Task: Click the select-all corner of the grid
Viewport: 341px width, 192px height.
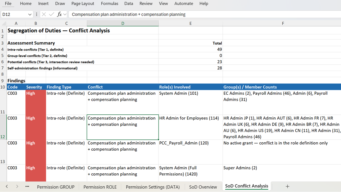Action: (x=3, y=23)
